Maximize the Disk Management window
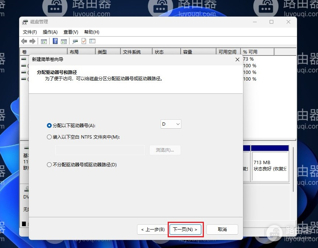Image resolution: width=318 pixels, height=248 pixels. tap(271, 22)
